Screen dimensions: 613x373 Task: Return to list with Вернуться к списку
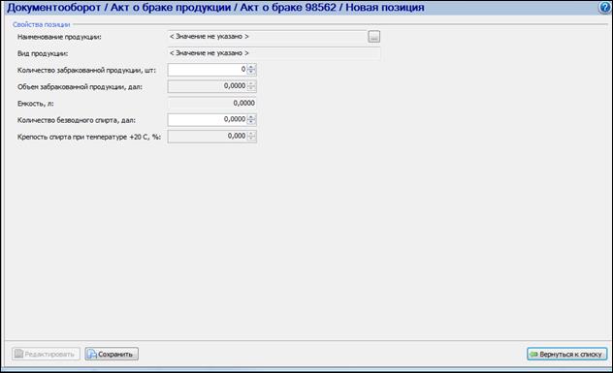point(566,354)
